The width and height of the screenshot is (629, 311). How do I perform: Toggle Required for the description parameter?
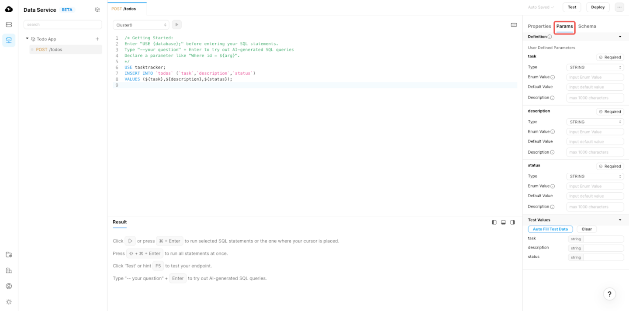point(610,111)
